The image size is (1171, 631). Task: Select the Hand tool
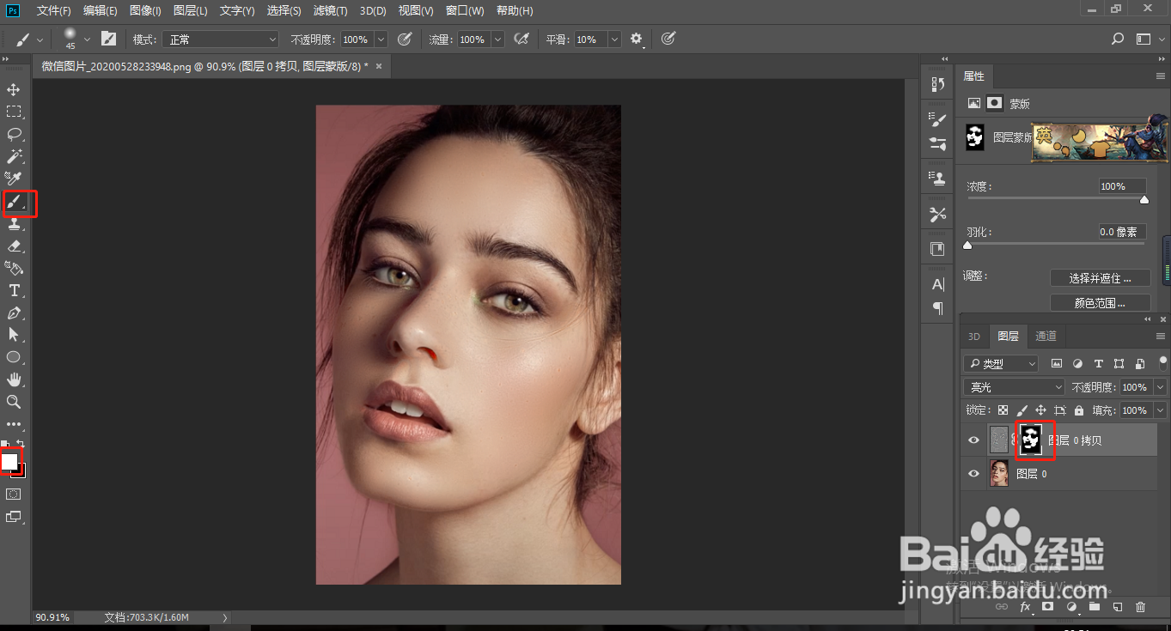[x=14, y=379]
